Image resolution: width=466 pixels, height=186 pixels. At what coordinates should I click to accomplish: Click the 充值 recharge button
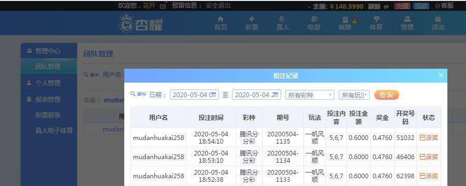click(x=402, y=6)
